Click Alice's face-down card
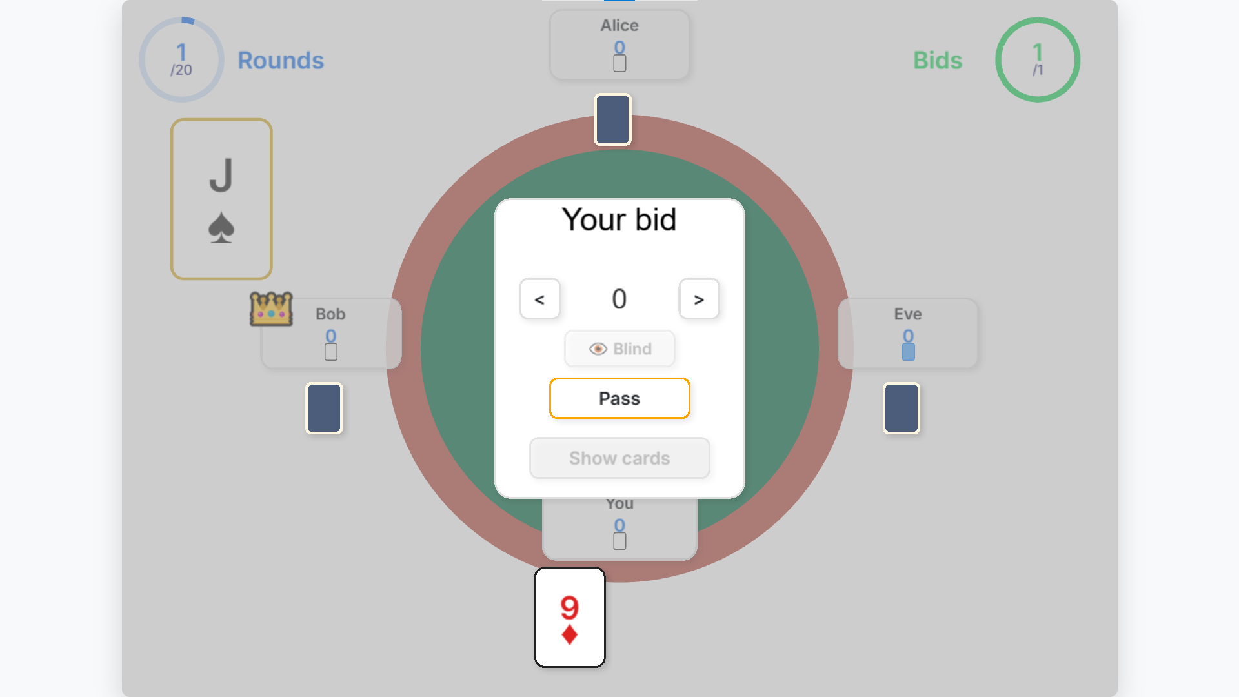The image size is (1239, 697). pyautogui.click(x=612, y=119)
